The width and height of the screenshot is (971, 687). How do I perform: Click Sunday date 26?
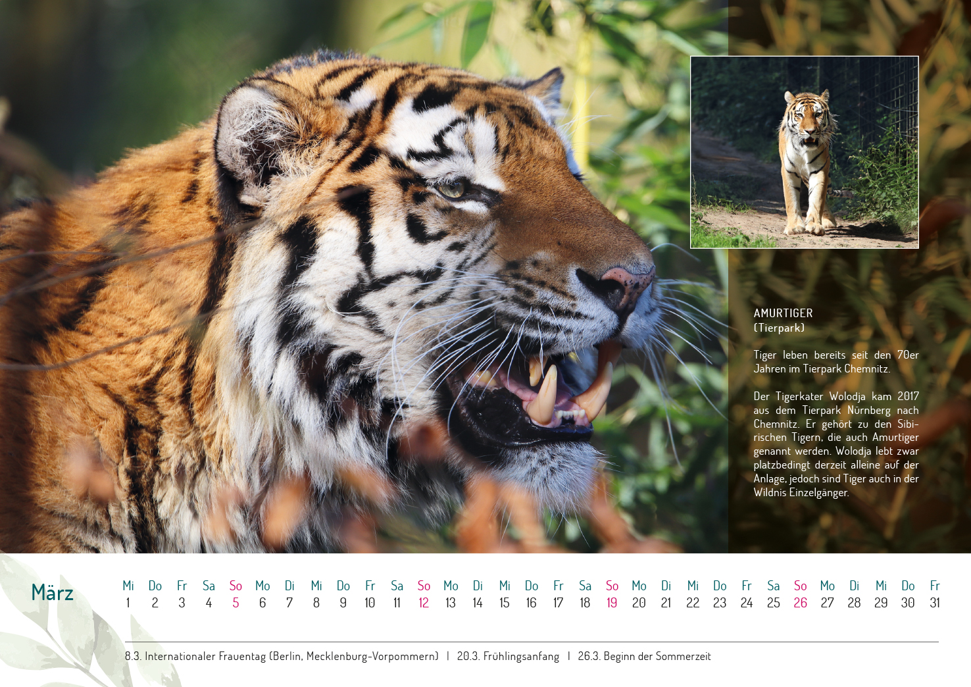tap(801, 603)
